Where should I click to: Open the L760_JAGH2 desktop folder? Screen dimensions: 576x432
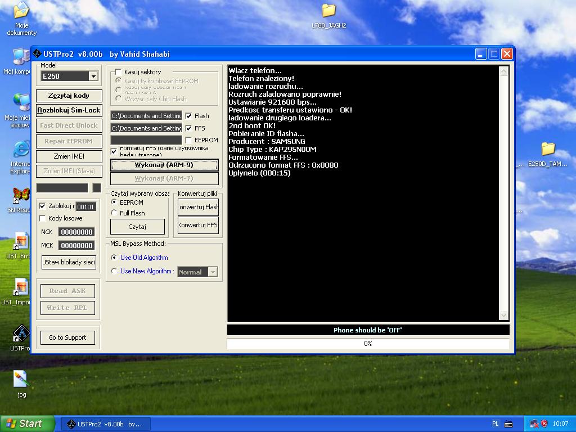(x=328, y=16)
